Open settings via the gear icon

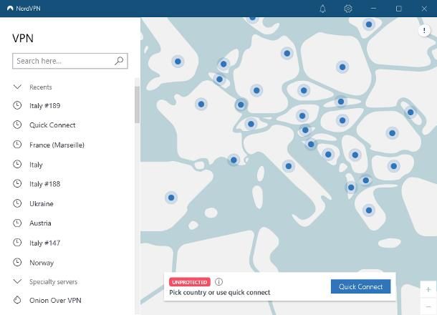pyautogui.click(x=348, y=9)
